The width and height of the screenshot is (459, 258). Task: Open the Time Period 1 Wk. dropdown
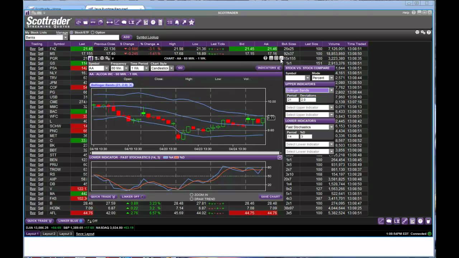146,68
